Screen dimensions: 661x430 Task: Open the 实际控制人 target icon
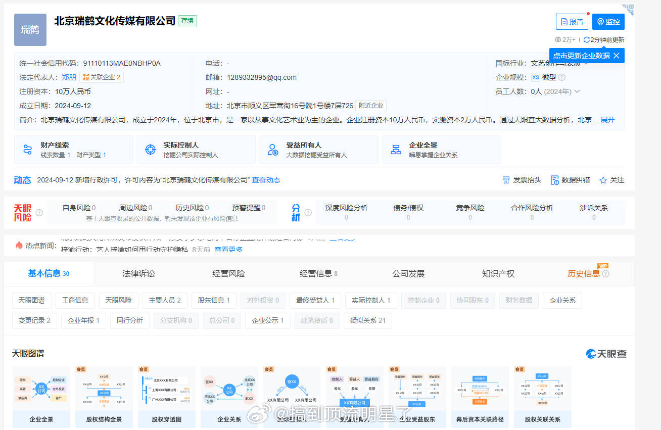(x=151, y=150)
